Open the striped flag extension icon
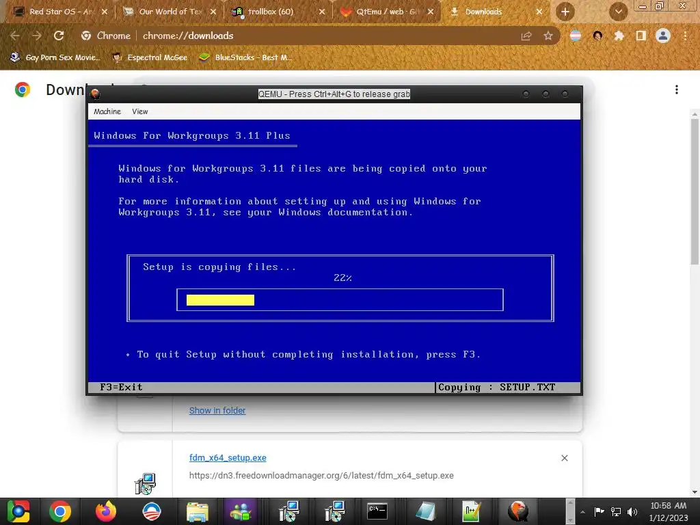 coord(576,36)
